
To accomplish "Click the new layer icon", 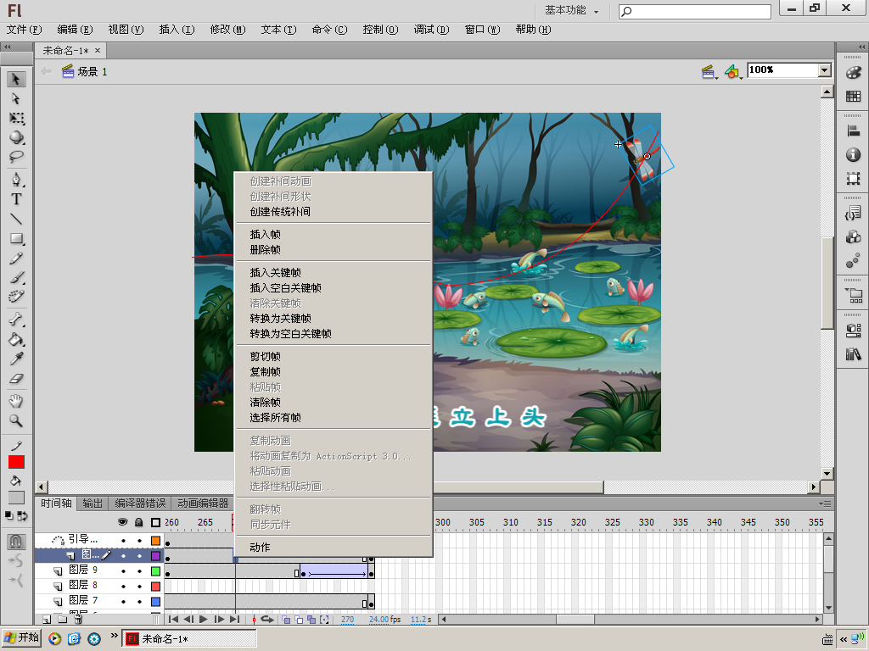I will tap(47, 619).
